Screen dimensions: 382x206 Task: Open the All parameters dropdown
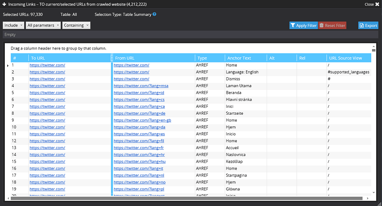(43, 25)
